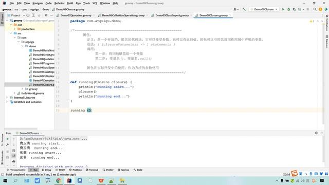
Task: Click the atguigu breadcrumb in navigation bar
Action: pos(34,9)
